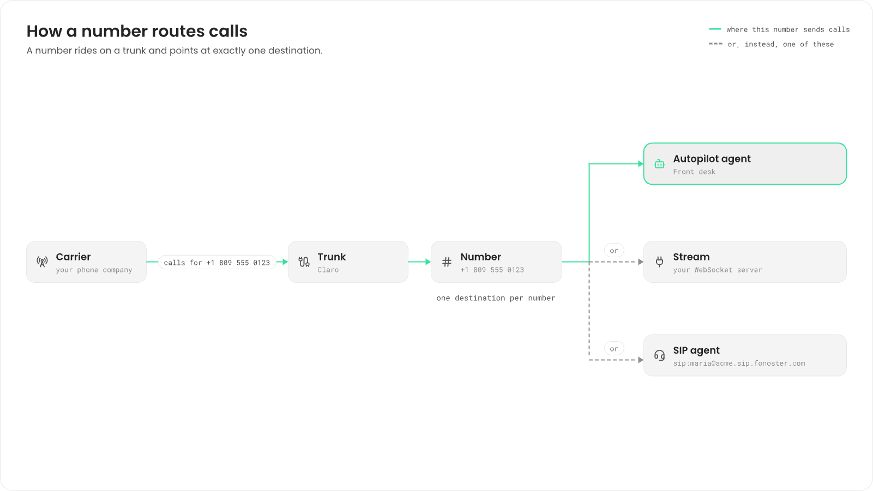Click the gray dashed line legend swatch
The height and width of the screenshot is (491, 873).
click(x=715, y=44)
